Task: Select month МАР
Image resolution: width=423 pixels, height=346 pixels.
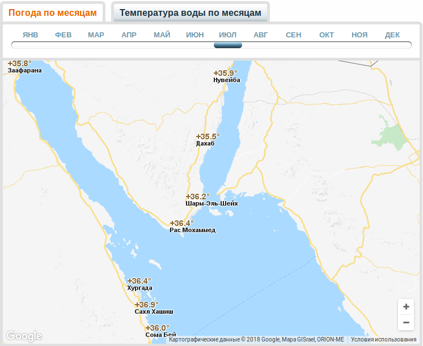Action: pyautogui.click(x=96, y=35)
